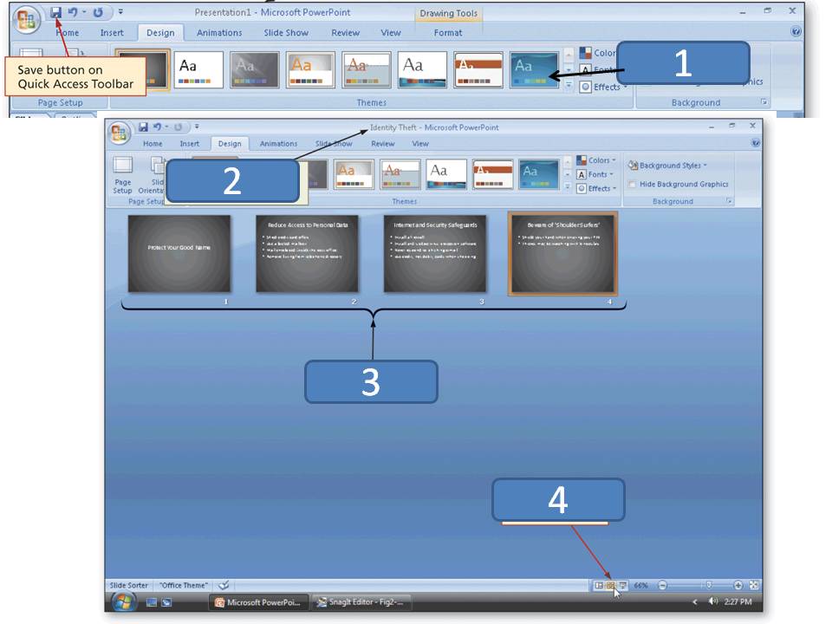Screen dimensions: 832x624
Task: Choose teal blue theme in Identity Theft gallery
Action: coord(538,174)
